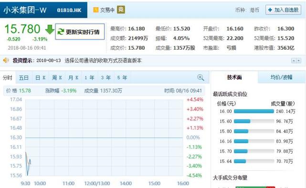306x188 pixels.
Task: Click the plus icon on 加入自选股
Action: click(270, 10)
